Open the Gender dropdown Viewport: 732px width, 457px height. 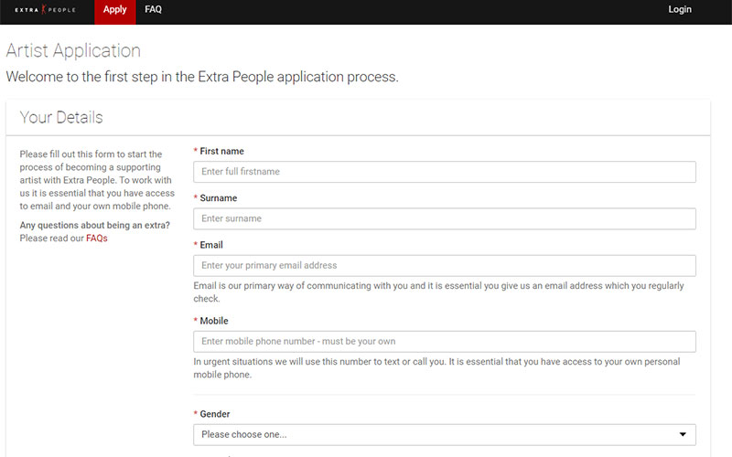coord(445,435)
